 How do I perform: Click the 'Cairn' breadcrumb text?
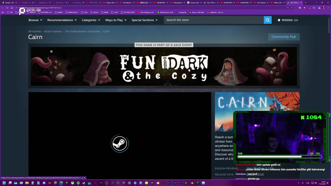106,31
